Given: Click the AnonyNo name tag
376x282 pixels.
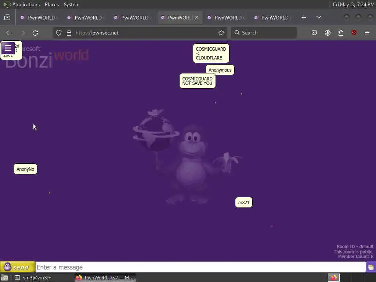Looking at the screenshot, I should 25,169.
